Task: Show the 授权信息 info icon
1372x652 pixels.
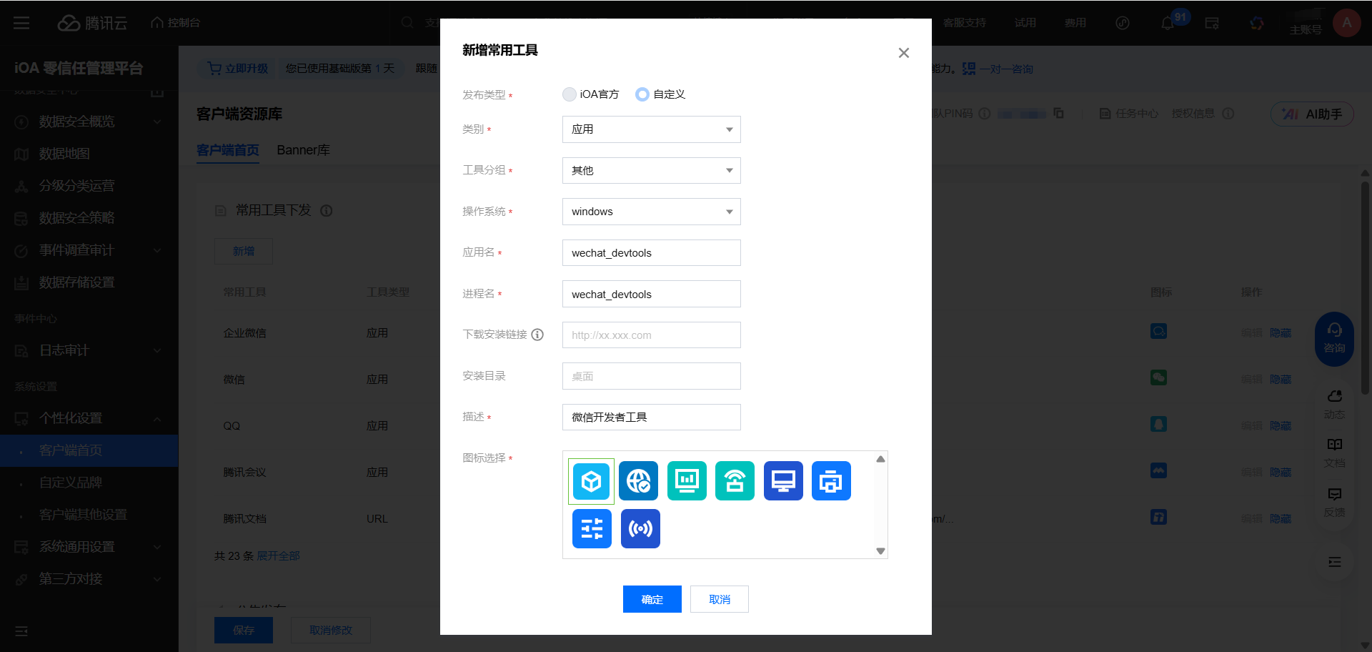Action: [1228, 114]
